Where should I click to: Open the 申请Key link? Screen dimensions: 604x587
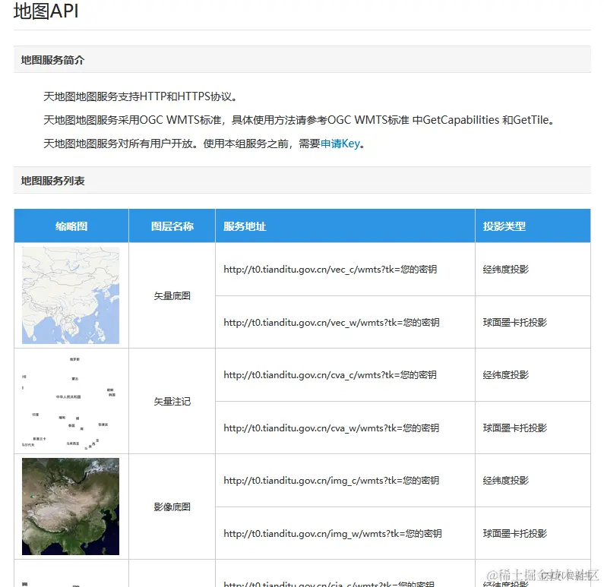(340, 144)
